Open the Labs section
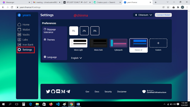Image resolution: width=190 pixels, height=107 pixels. [x=23, y=40]
